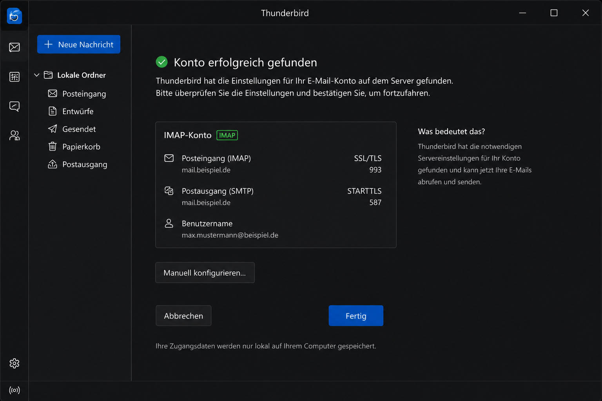Click the Abbrechen button
The width and height of the screenshot is (602, 401).
[183, 316]
